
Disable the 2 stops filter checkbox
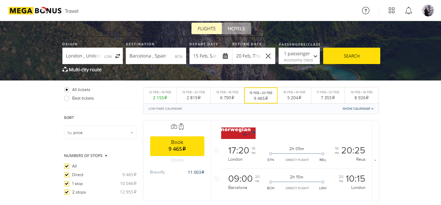point(66,192)
